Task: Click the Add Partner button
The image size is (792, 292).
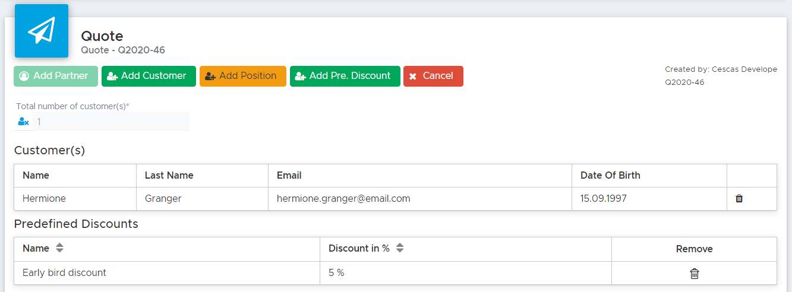Action: [x=56, y=76]
